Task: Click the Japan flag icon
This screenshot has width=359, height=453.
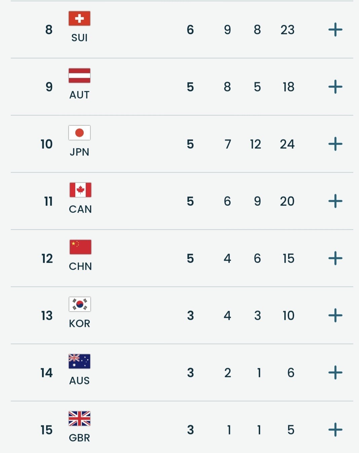Action: pyautogui.click(x=79, y=133)
